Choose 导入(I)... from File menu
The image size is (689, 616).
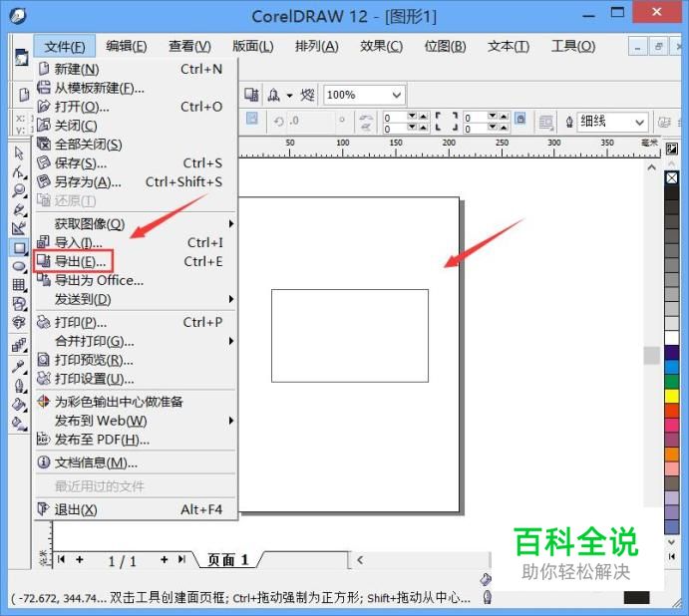[x=136, y=242]
